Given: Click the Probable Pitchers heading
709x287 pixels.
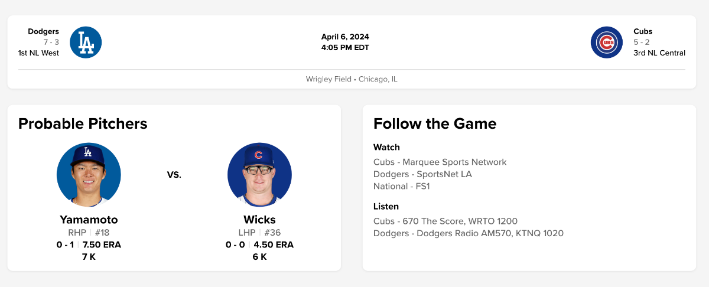Looking at the screenshot, I should pos(83,123).
